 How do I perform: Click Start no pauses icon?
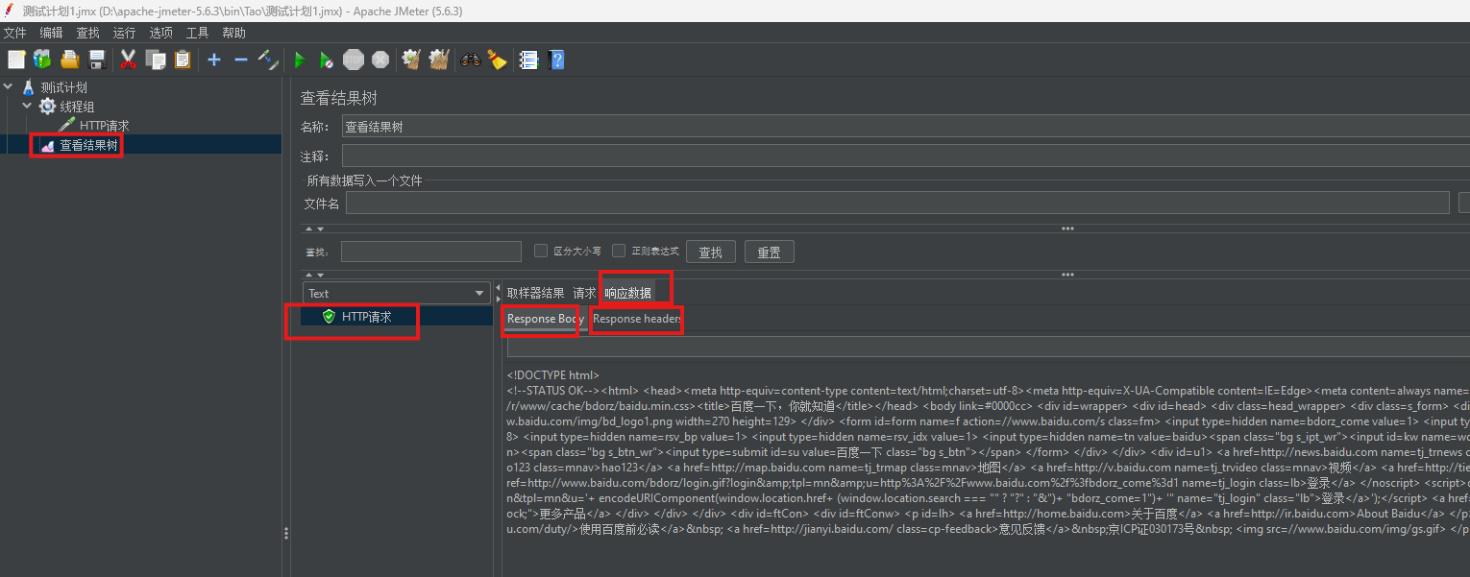(x=327, y=60)
